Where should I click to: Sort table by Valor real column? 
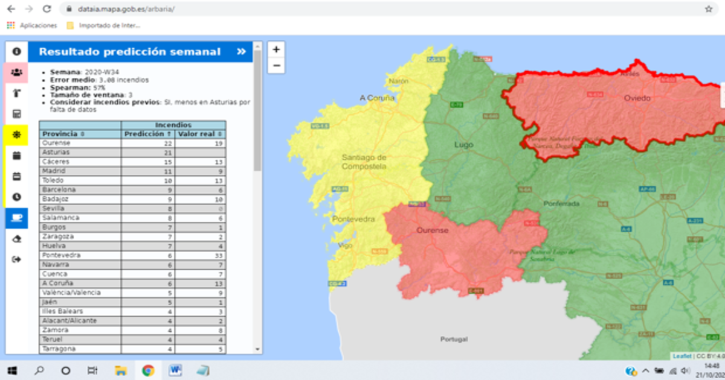201,134
